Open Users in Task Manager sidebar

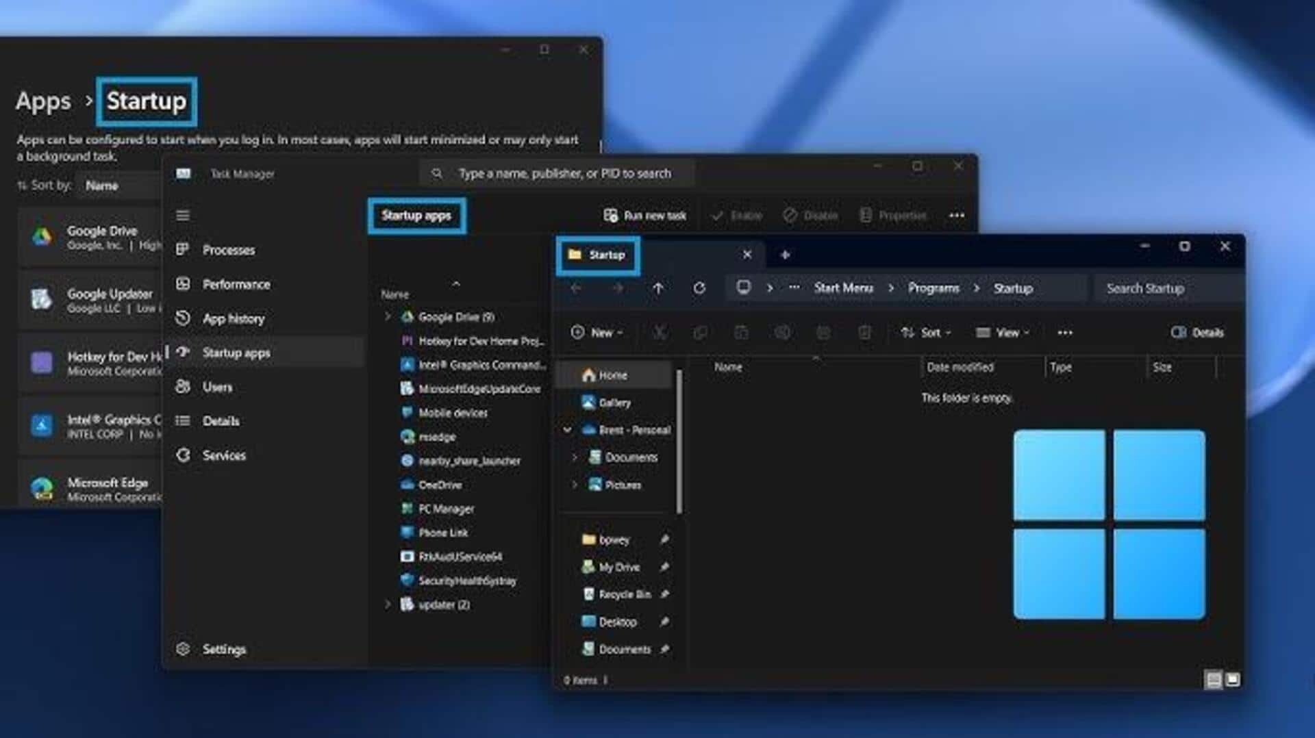(x=216, y=387)
